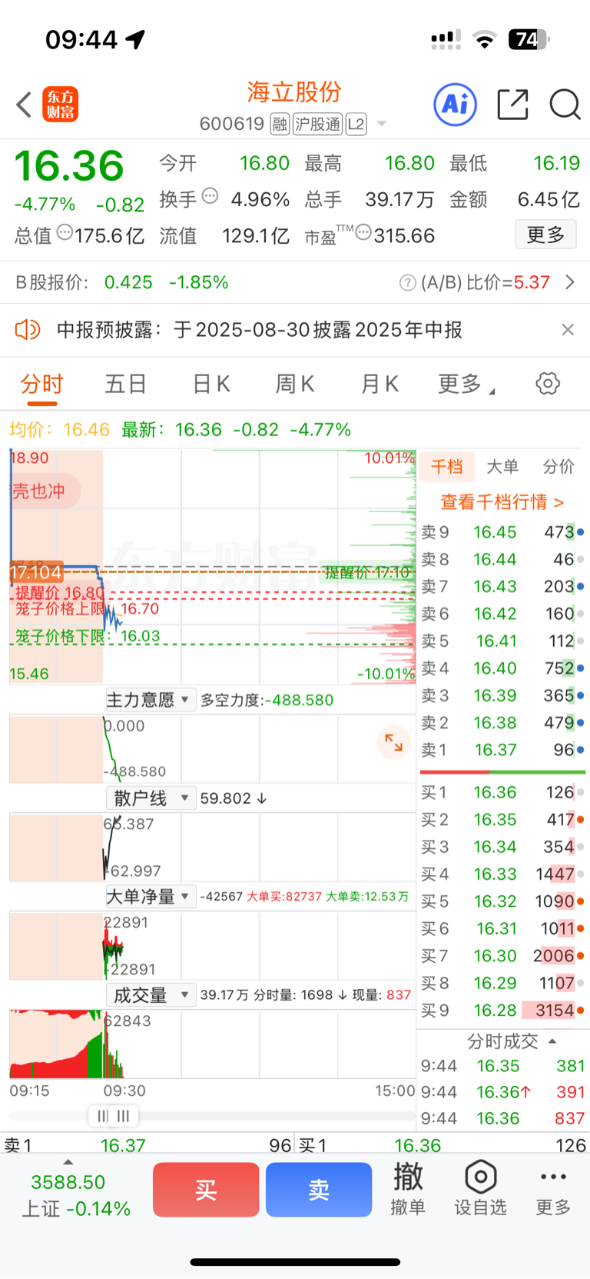Dismiss the 中报预披露 notice
Viewport: 590px width, 1279px height.
[x=568, y=330]
